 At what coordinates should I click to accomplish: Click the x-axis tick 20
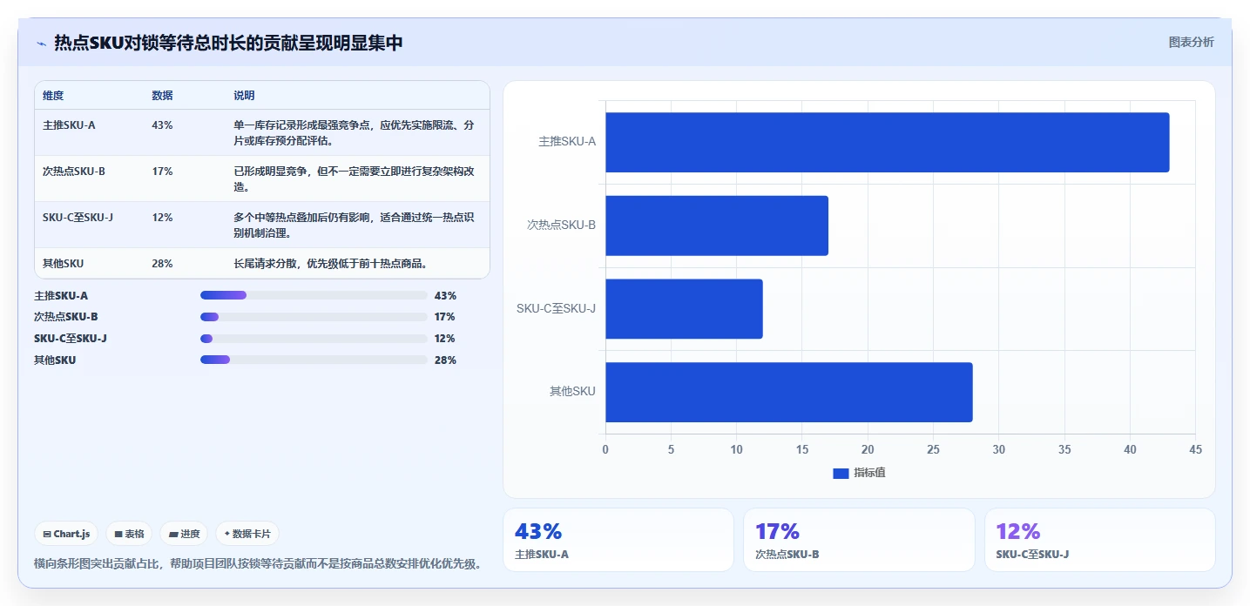tap(868, 449)
